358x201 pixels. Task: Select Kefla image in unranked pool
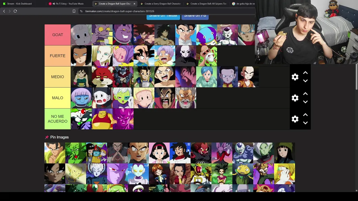222,174
